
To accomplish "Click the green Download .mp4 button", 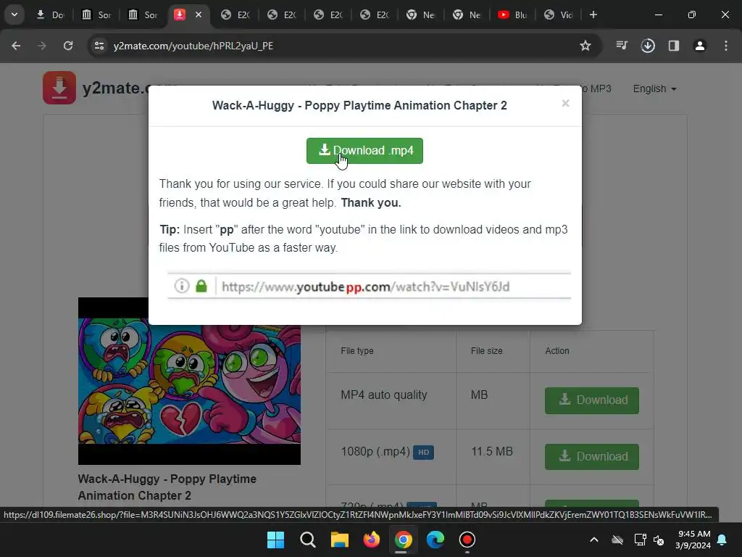I will [364, 151].
